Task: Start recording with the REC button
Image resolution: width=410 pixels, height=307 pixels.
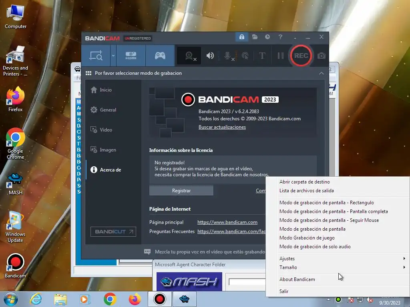Action: click(x=301, y=56)
